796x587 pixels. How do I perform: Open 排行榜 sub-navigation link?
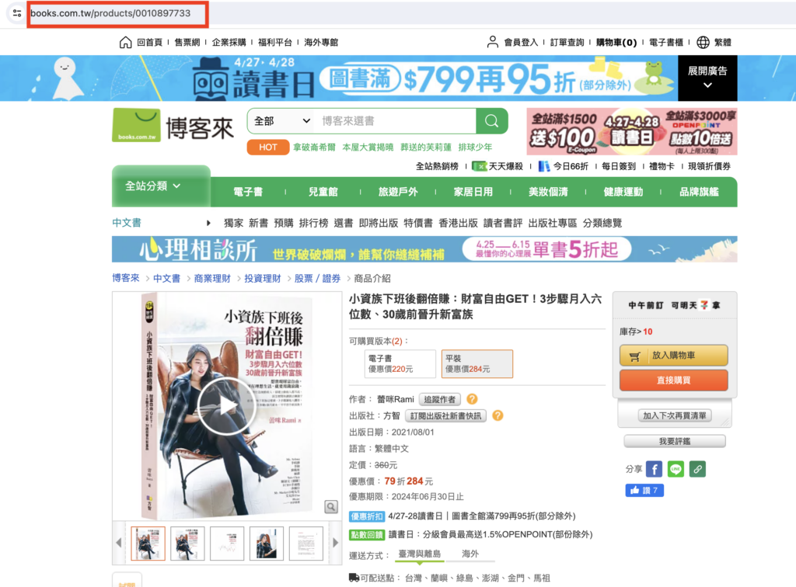[314, 223]
